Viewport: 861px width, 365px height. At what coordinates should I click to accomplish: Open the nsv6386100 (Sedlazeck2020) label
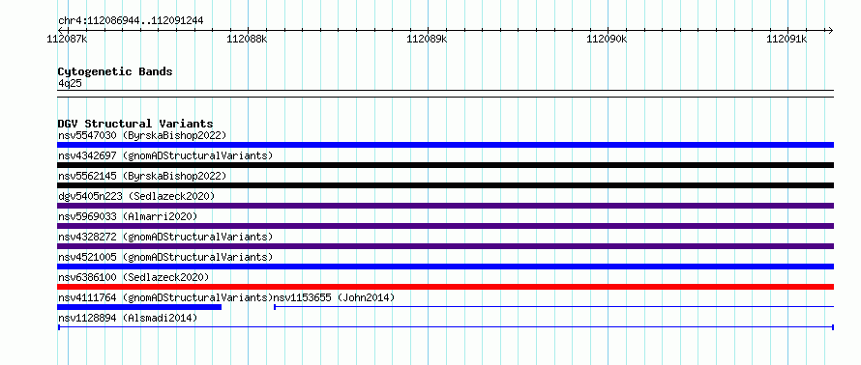[134, 277]
